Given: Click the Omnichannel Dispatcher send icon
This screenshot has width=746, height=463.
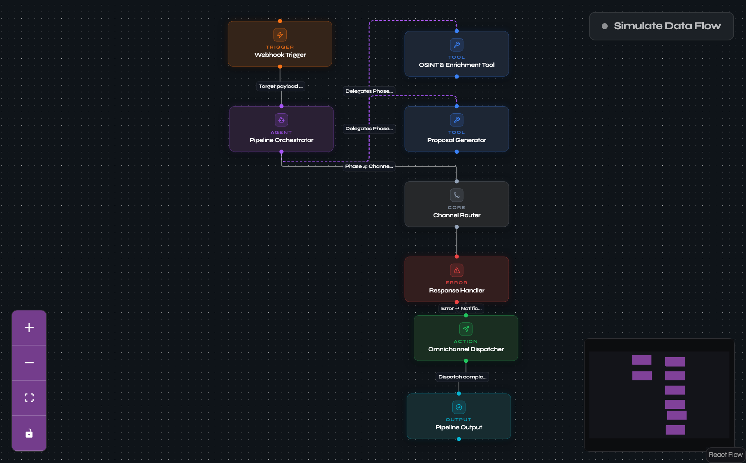Looking at the screenshot, I should point(466,329).
